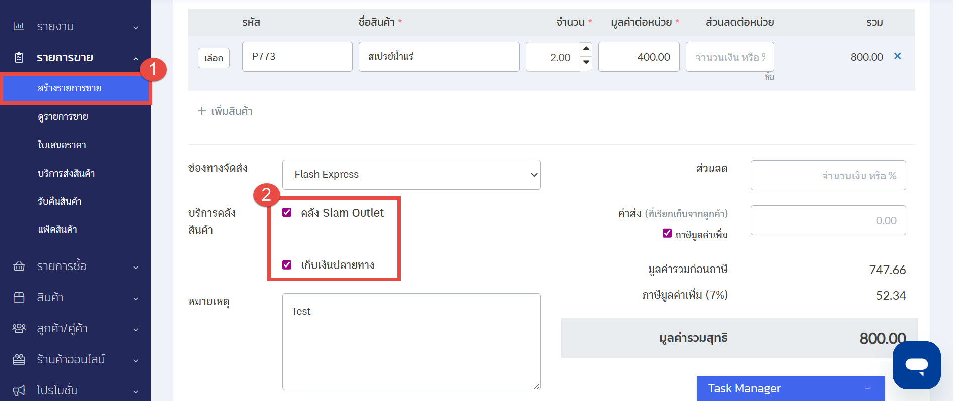This screenshot has width=954, height=401.
Task: Click the reports chart icon in sidebar
Action: point(19,26)
